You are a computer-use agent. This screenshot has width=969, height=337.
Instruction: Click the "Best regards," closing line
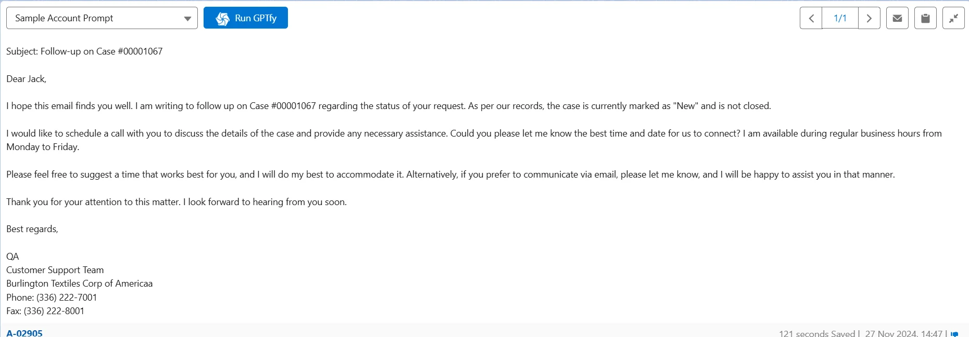pyautogui.click(x=32, y=229)
